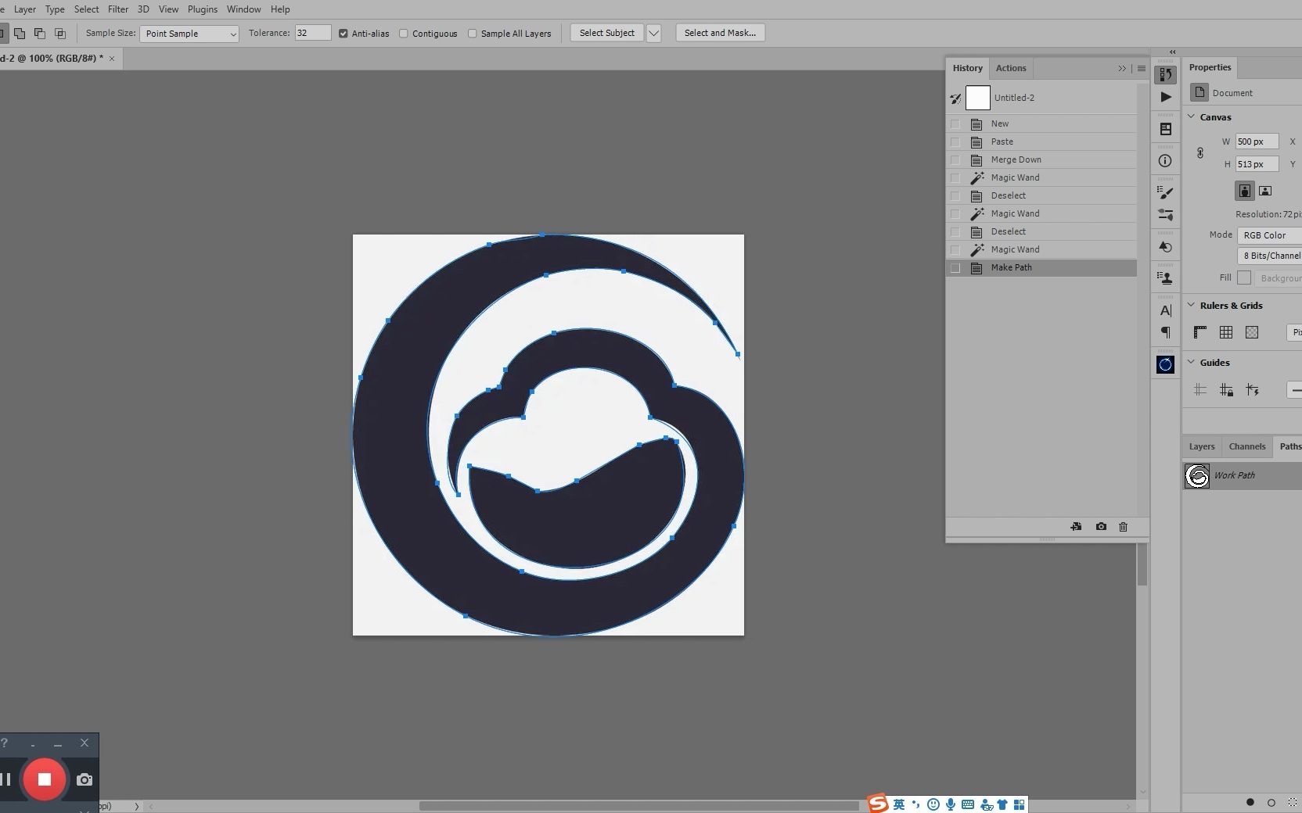This screenshot has width=1302, height=813.
Task: Open the 8 Bits/Channel dropdown
Action: 1269,256
